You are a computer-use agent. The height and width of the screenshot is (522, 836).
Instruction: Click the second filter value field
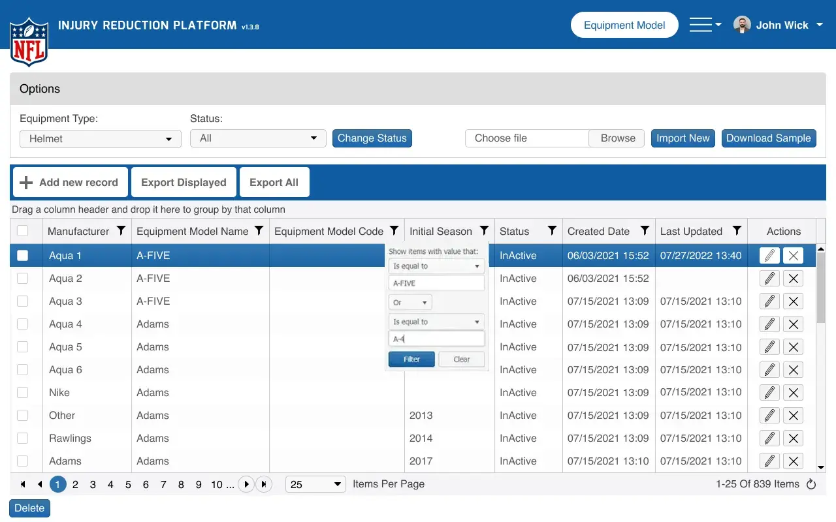436,339
